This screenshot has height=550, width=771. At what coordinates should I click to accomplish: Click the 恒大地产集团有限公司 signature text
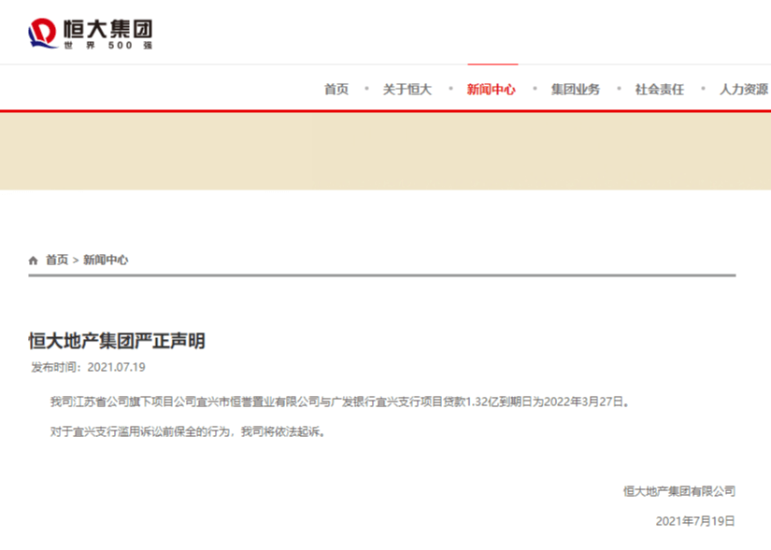(679, 491)
